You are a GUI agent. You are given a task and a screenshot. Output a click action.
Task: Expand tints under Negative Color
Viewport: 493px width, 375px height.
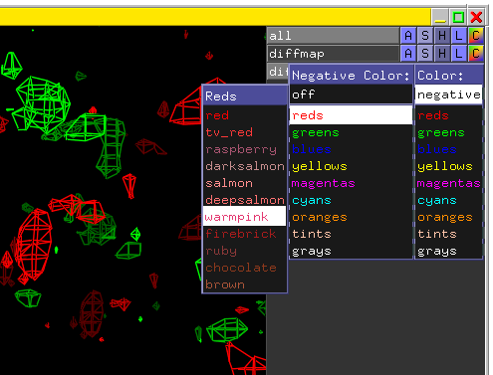tap(351, 234)
